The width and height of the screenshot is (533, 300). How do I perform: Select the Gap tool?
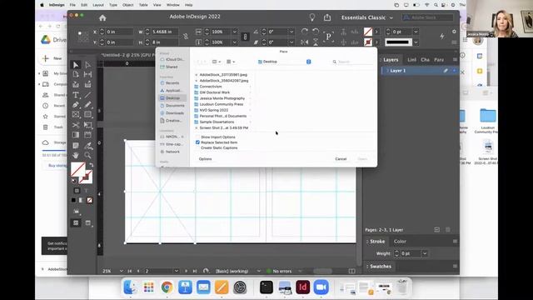[x=87, y=74]
